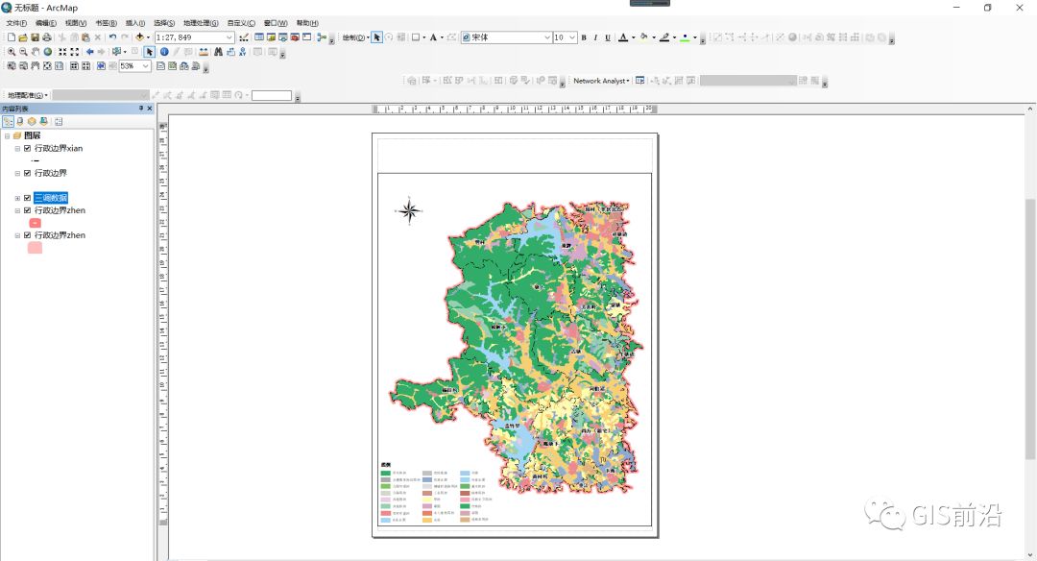Viewport: 1037px width, 561px height.
Task: Open the ArcToolbox window icon
Action: [x=295, y=37]
